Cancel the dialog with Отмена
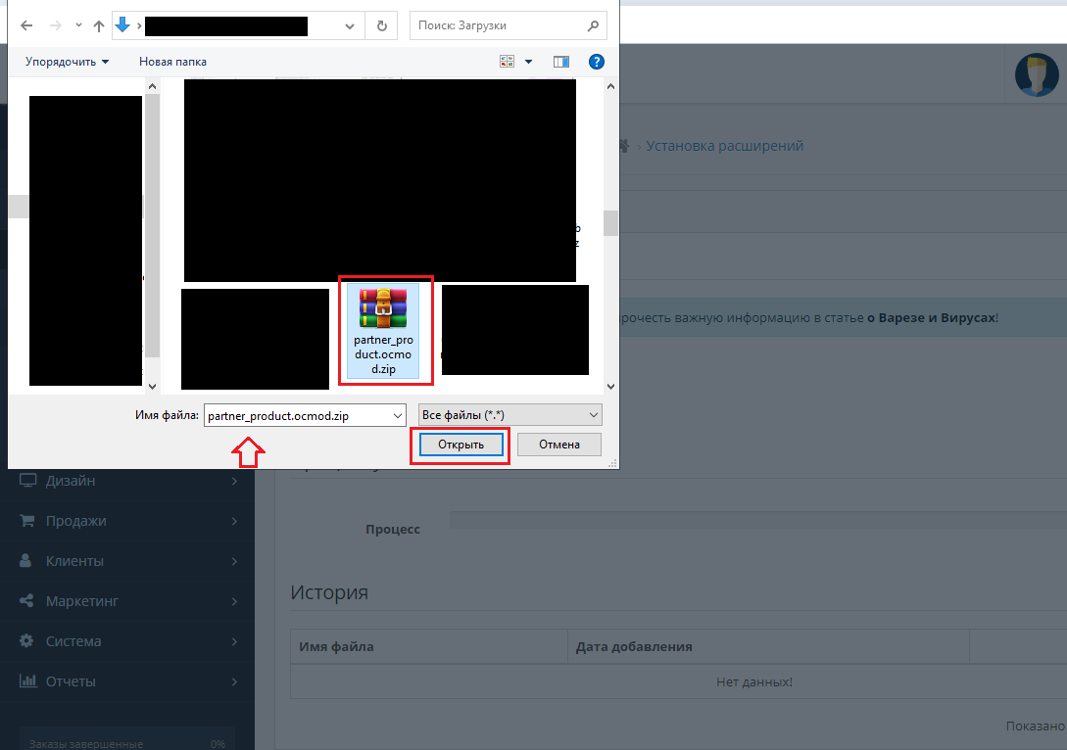This screenshot has height=750, width=1067. 559,445
